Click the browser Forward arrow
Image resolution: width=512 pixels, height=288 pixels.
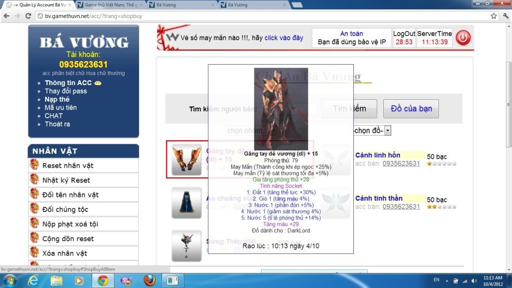[18, 16]
